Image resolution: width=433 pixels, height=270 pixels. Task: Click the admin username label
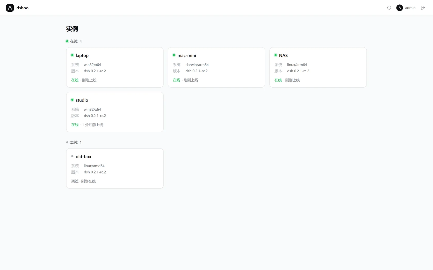tap(410, 8)
